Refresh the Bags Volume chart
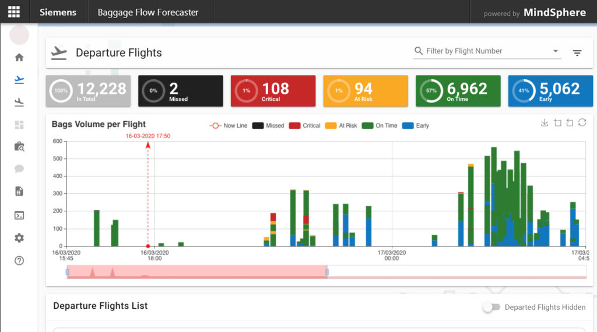 (x=582, y=122)
